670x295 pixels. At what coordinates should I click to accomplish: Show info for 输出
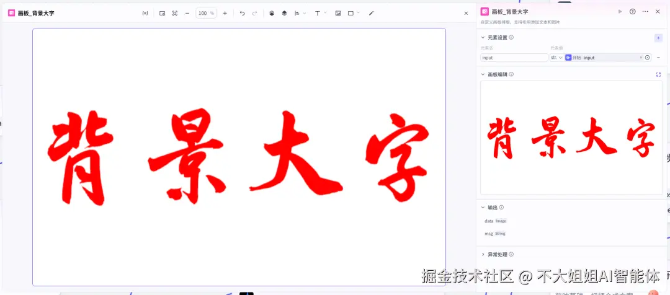(x=501, y=208)
